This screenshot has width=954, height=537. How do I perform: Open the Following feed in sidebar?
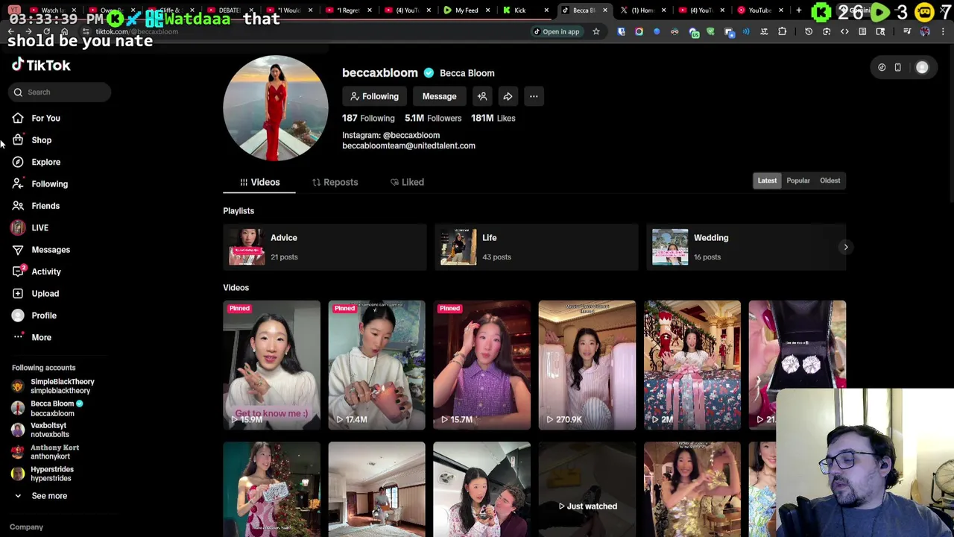(x=49, y=183)
